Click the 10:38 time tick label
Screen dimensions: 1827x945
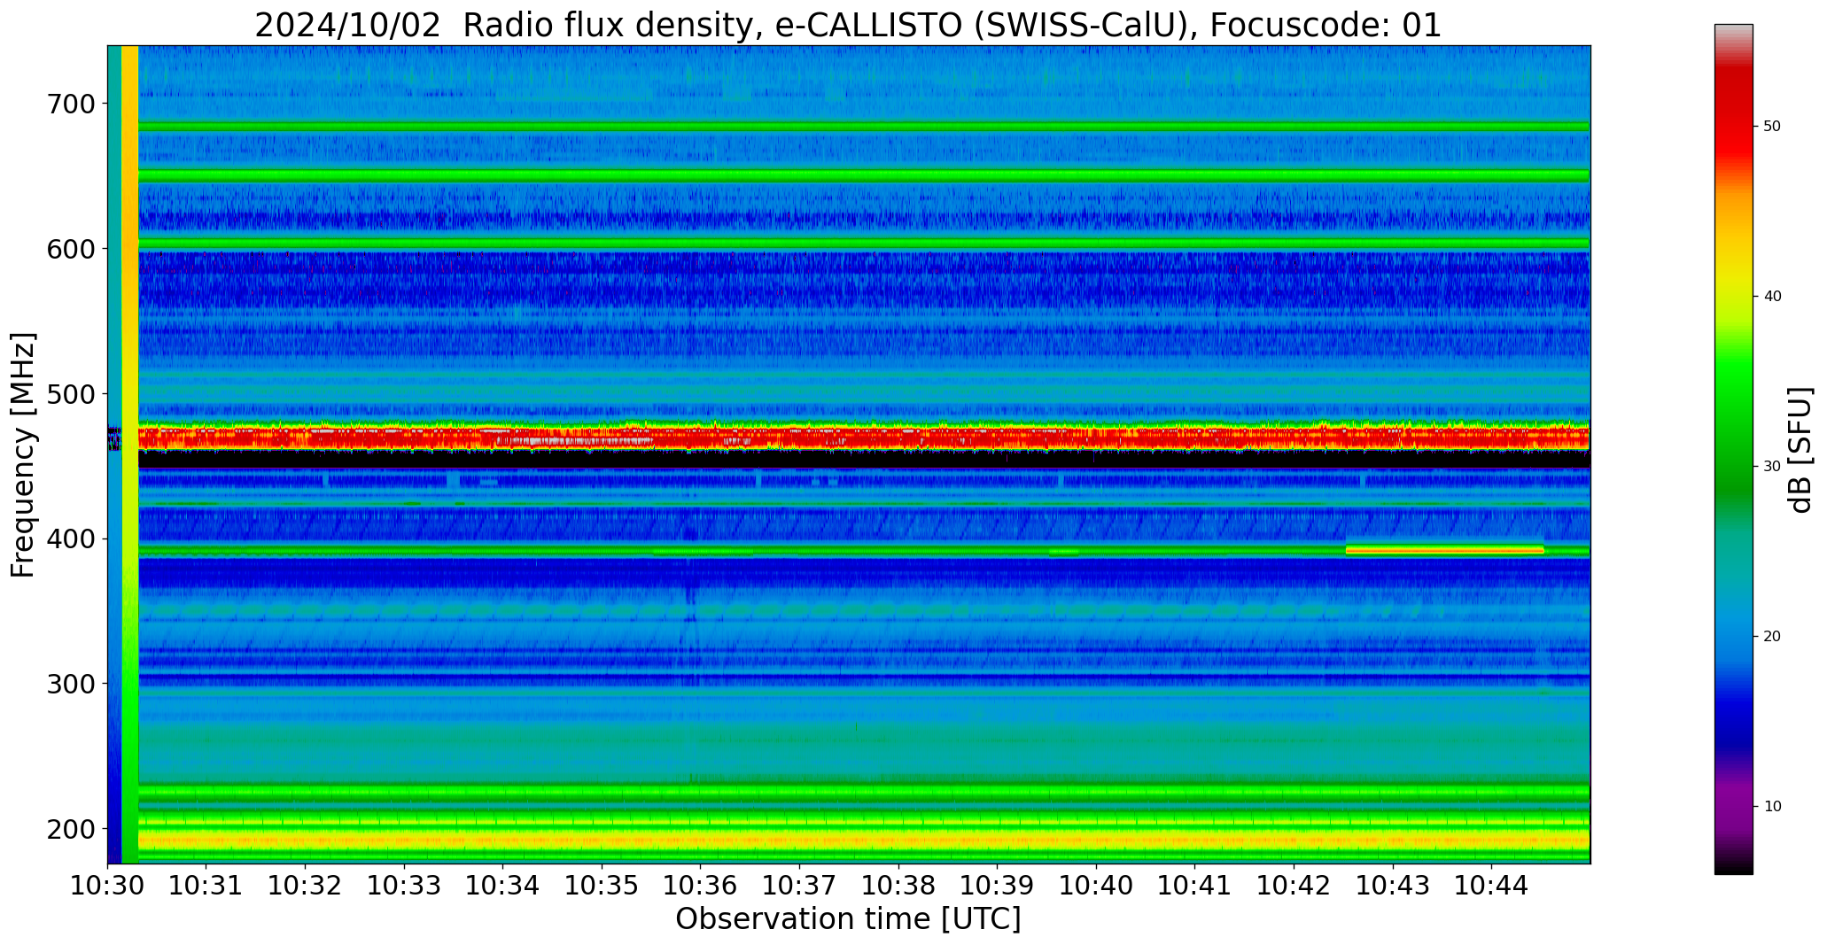pyautogui.click(x=898, y=885)
